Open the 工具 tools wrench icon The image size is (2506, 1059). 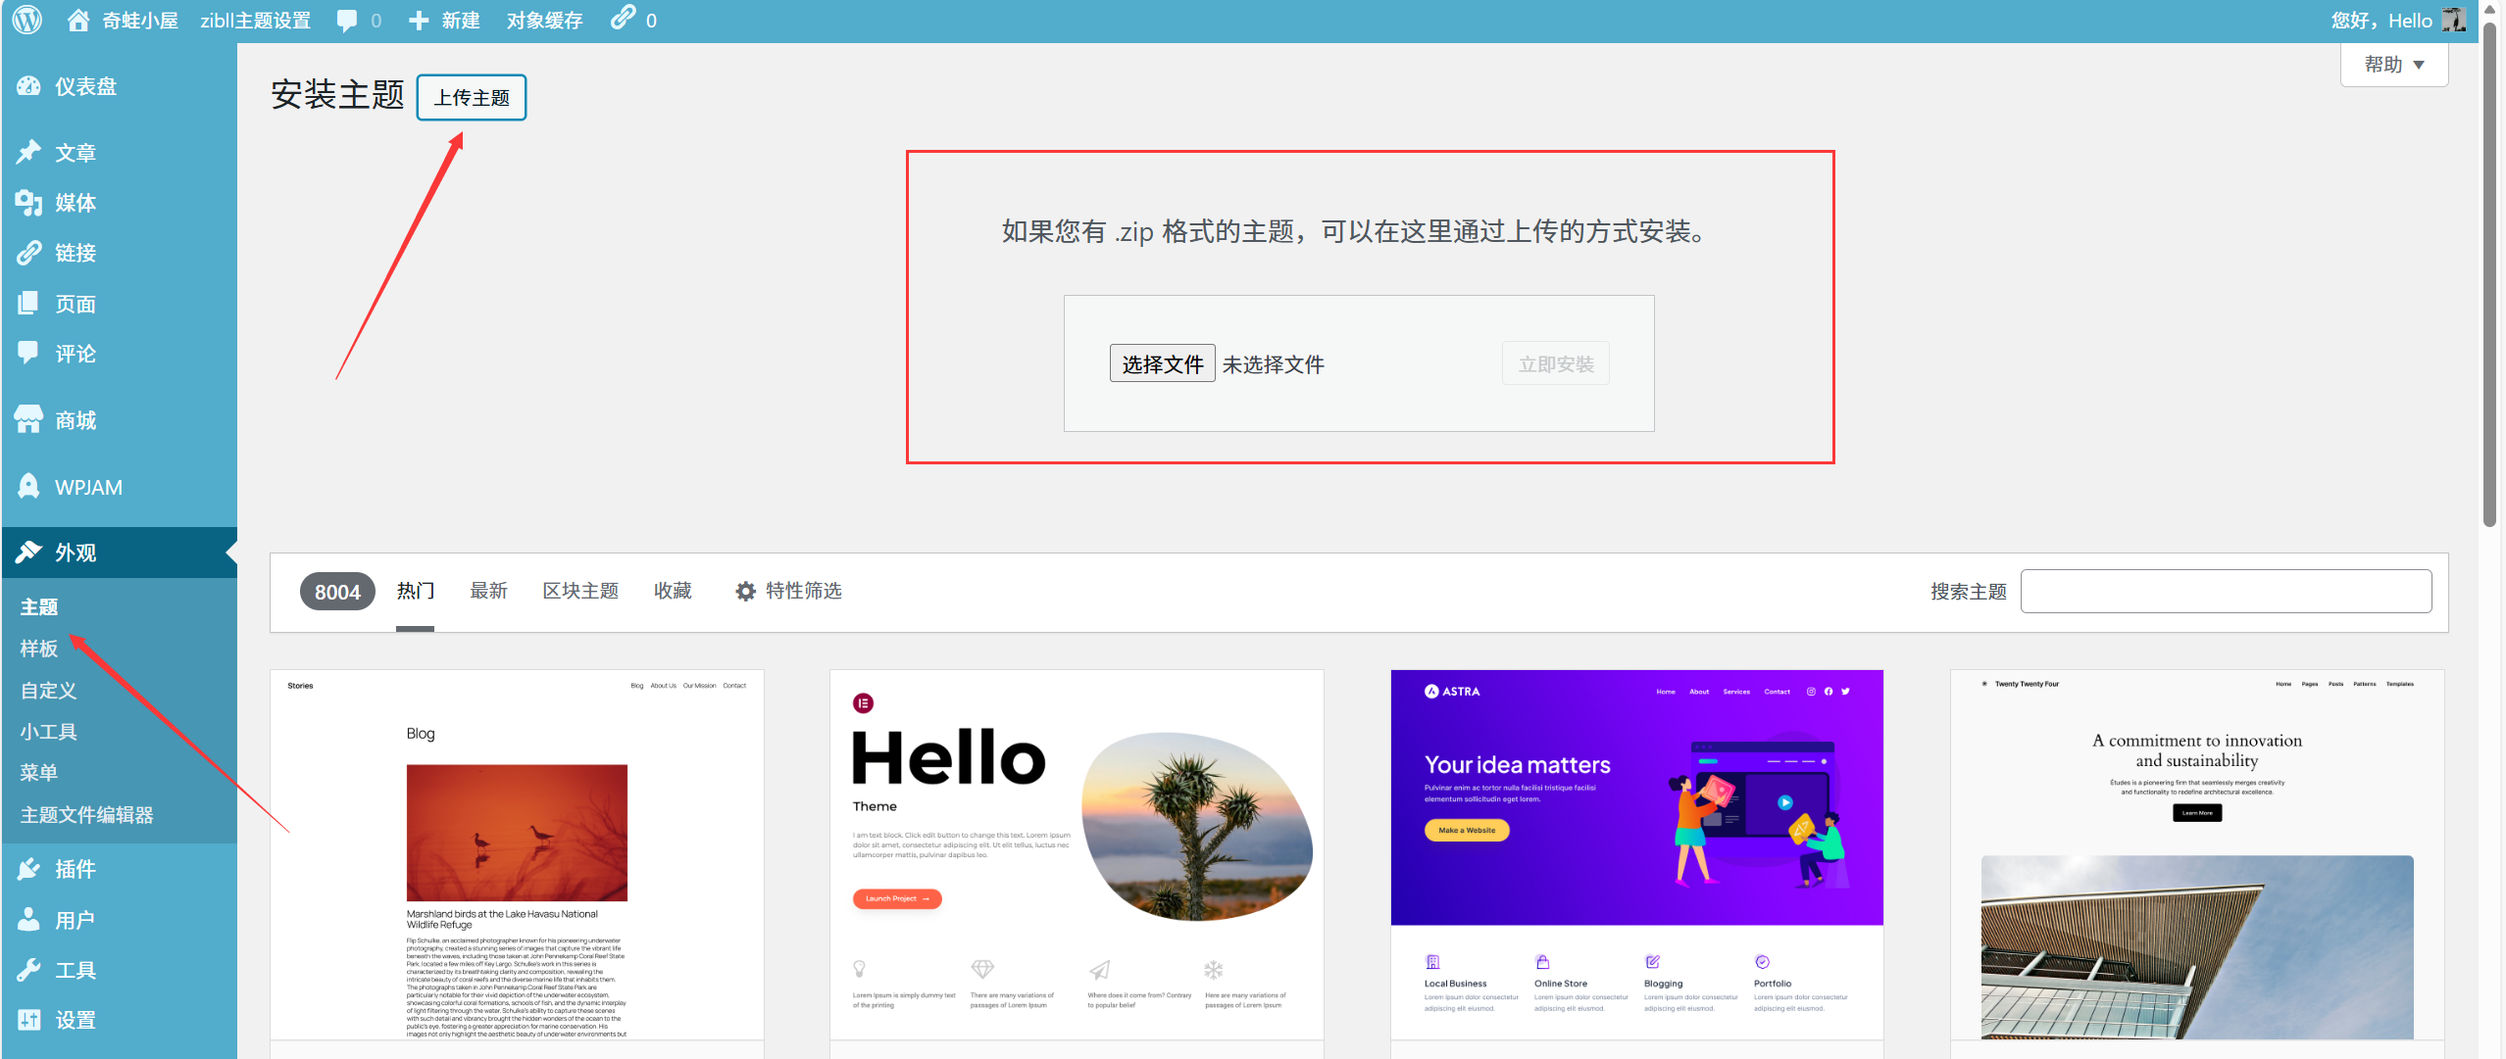(x=29, y=969)
